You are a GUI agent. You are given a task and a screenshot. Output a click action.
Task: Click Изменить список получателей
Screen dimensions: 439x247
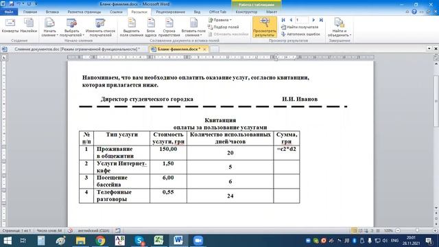pyautogui.click(x=100, y=27)
